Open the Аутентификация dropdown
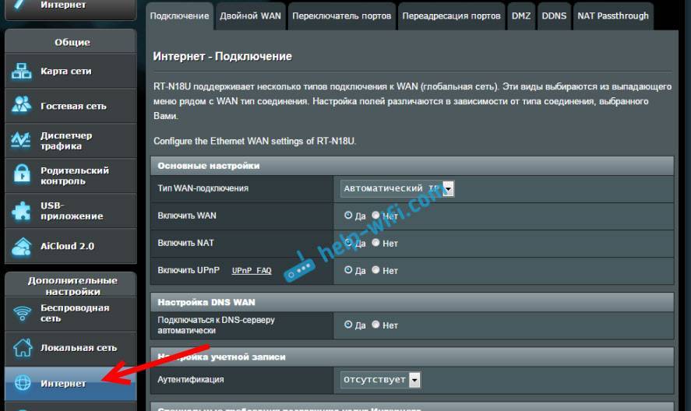 (x=380, y=380)
